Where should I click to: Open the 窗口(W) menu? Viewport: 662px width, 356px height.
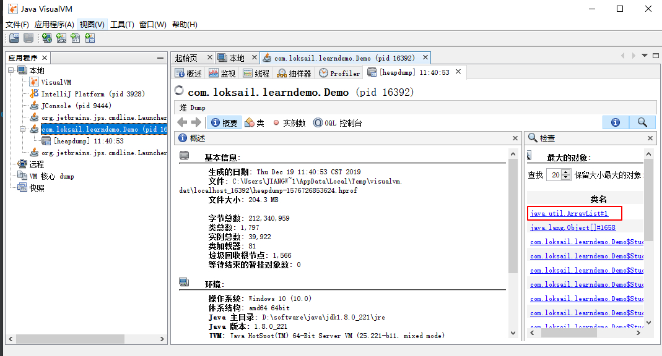click(x=153, y=25)
